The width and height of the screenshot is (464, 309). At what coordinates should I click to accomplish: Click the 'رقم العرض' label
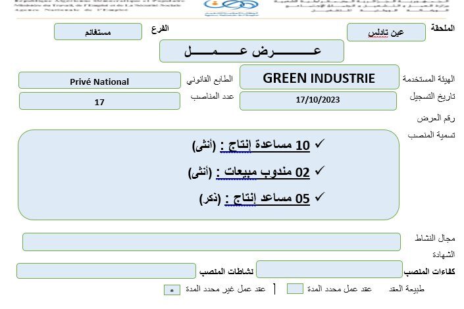coord(436,118)
